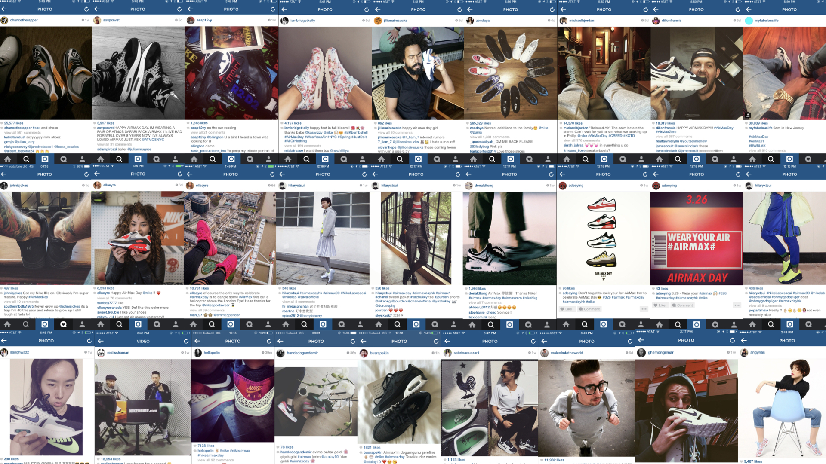Refresh the asap12vy photo screen
This screenshot has height=464, width=826.
pyautogui.click(x=273, y=9)
